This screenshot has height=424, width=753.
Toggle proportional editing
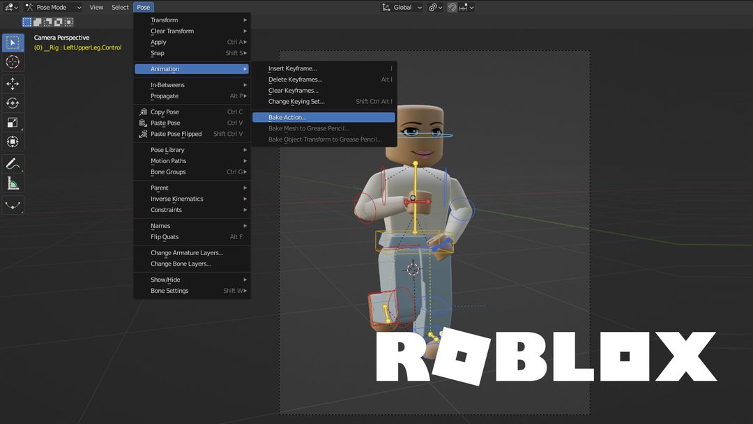pos(463,7)
